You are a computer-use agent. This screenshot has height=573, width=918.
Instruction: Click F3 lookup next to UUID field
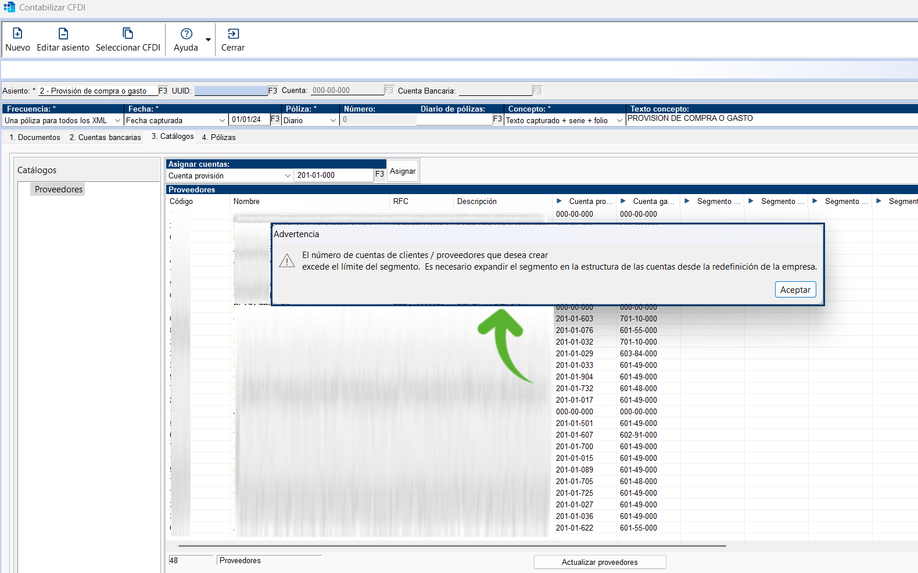tap(272, 91)
